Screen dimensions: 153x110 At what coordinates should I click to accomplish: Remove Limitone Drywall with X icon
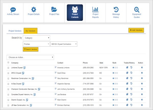(x=142, y=67)
